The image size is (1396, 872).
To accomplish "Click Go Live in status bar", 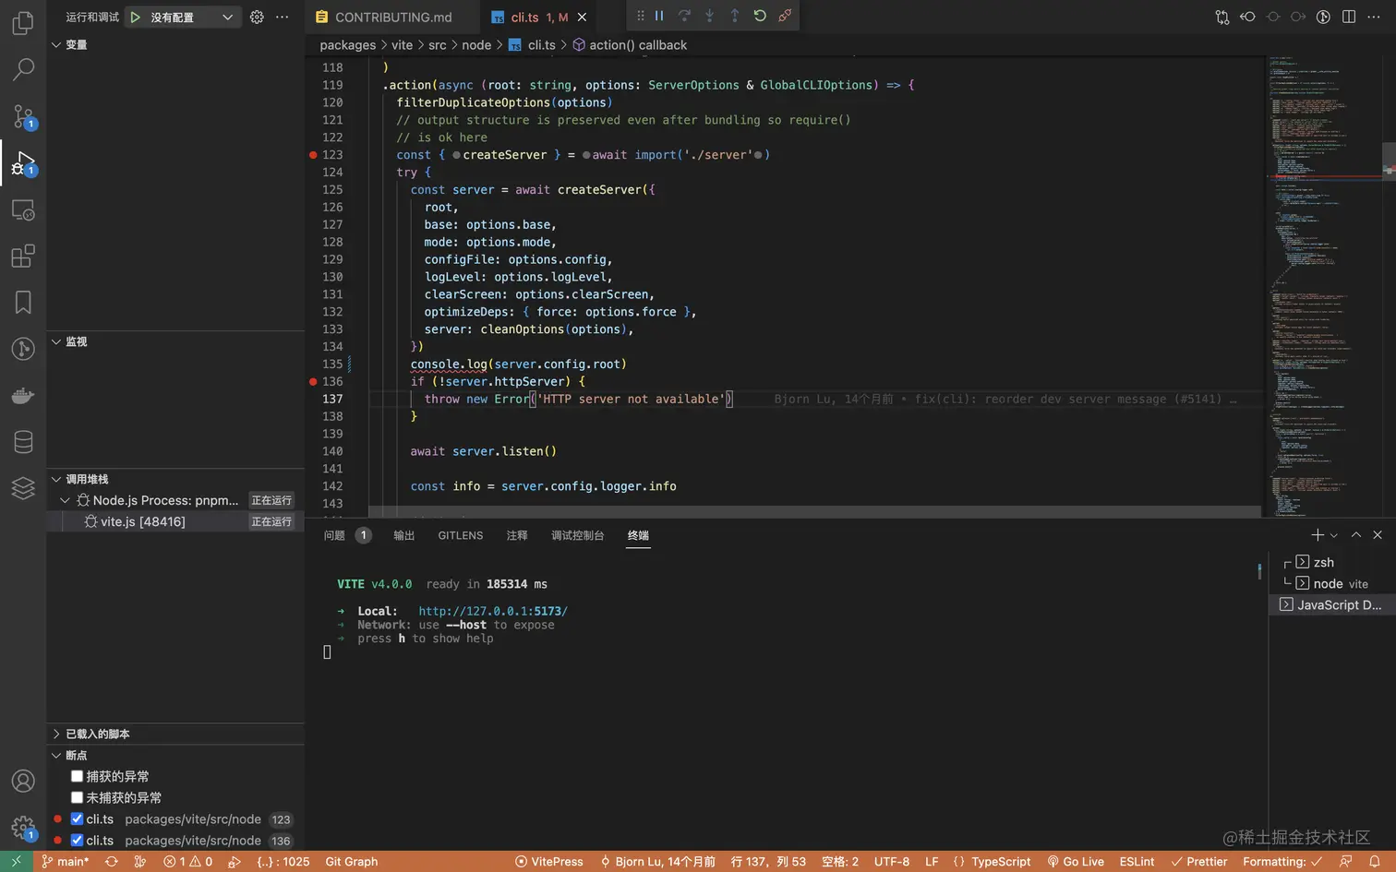I will (x=1076, y=861).
